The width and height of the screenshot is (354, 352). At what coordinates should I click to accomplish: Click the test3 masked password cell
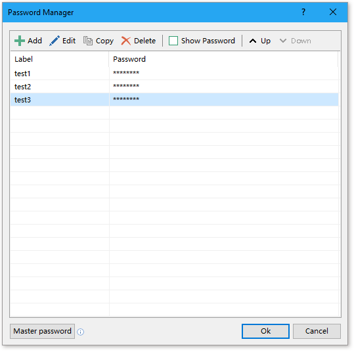pyautogui.click(x=223, y=100)
